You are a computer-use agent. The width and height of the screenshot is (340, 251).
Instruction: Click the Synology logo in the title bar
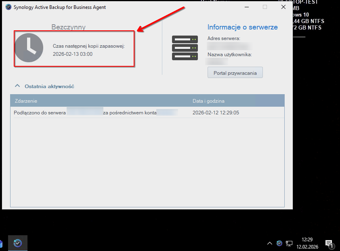click(x=8, y=7)
